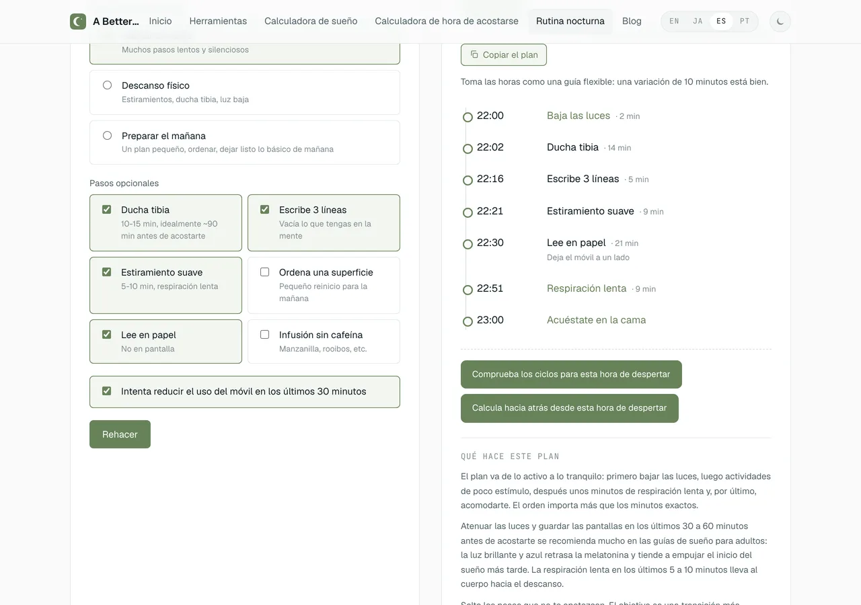The width and height of the screenshot is (861, 605).
Task: Click the 22:16 time label
Action: 490,179
